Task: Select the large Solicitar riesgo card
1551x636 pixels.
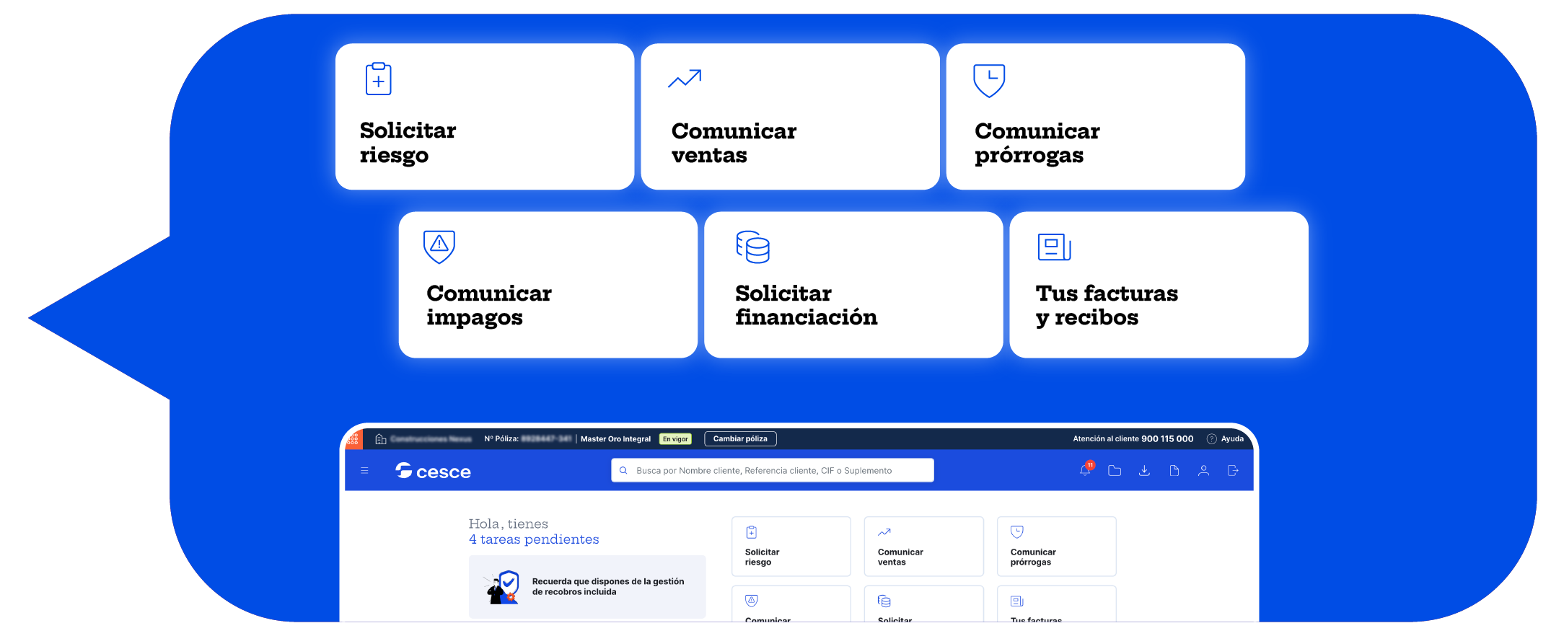Action: click(484, 117)
